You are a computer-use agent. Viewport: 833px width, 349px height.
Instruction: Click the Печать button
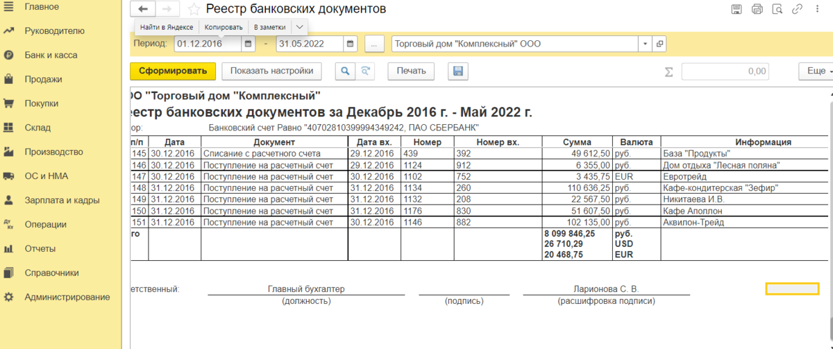412,71
